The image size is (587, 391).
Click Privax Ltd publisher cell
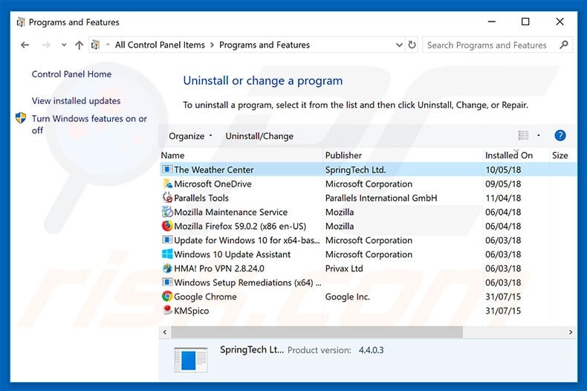pyautogui.click(x=344, y=268)
